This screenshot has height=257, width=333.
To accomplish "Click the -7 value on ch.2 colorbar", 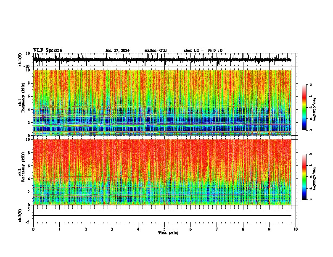I will (x=310, y=200).
